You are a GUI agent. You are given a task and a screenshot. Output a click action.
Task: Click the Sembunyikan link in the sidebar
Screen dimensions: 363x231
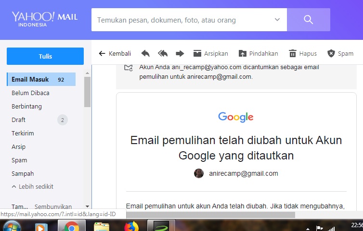tap(53, 207)
